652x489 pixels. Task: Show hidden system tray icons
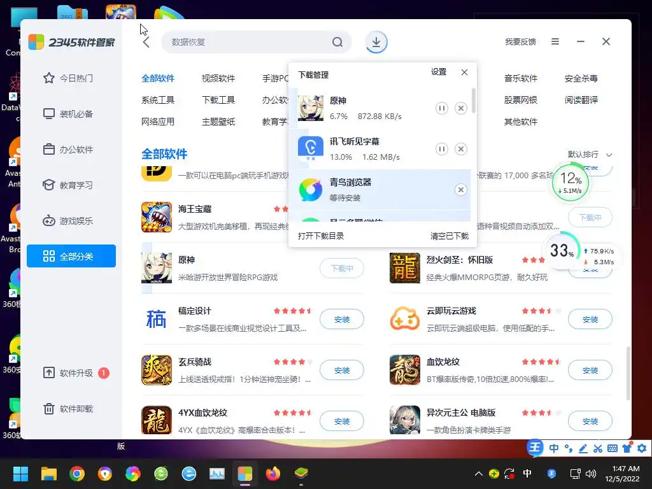(x=479, y=474)
